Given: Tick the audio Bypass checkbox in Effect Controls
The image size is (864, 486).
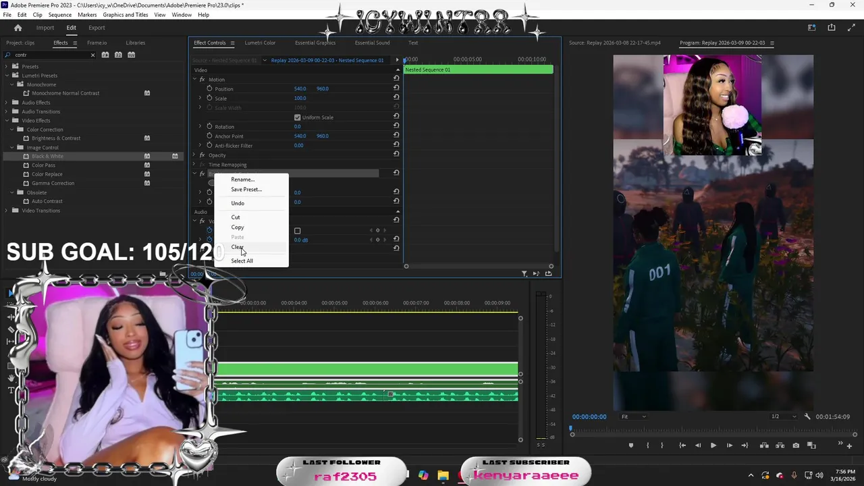Looking at the screenshot, I should coord(297,231).
